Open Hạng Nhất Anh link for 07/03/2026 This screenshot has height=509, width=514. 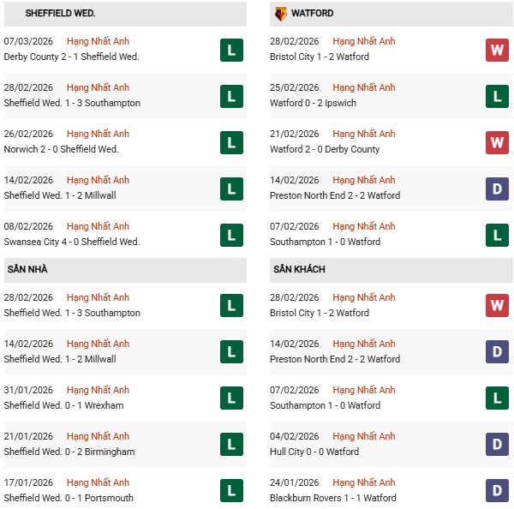(98, 41)
